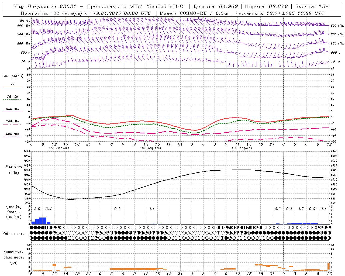Image resolution: width=345 pixels, height=276 pixels.
Task: Click the date label 20 апреля
Action: [151, 148]
